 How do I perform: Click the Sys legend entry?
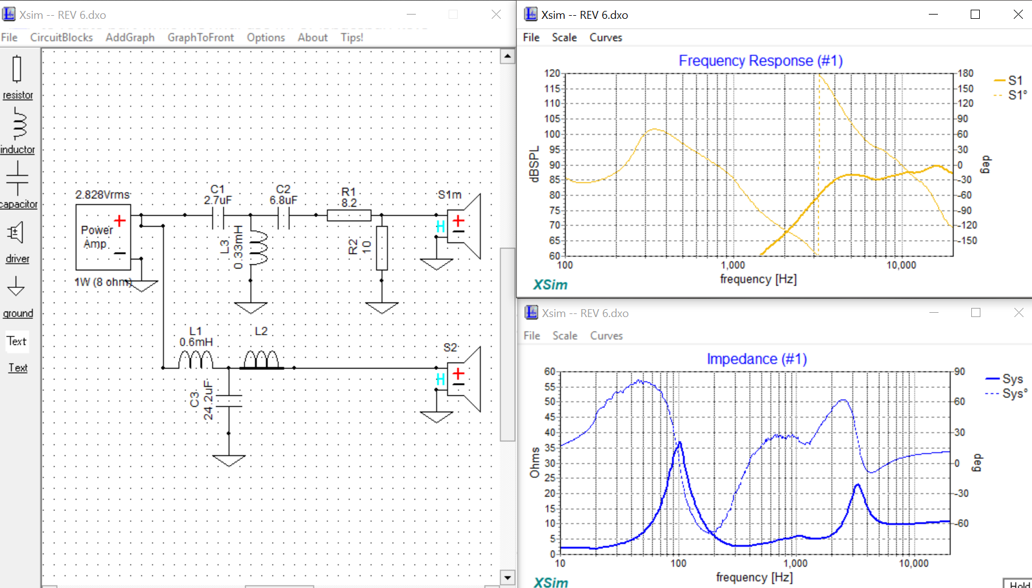pyautogui.click(x=1005, y=379)
